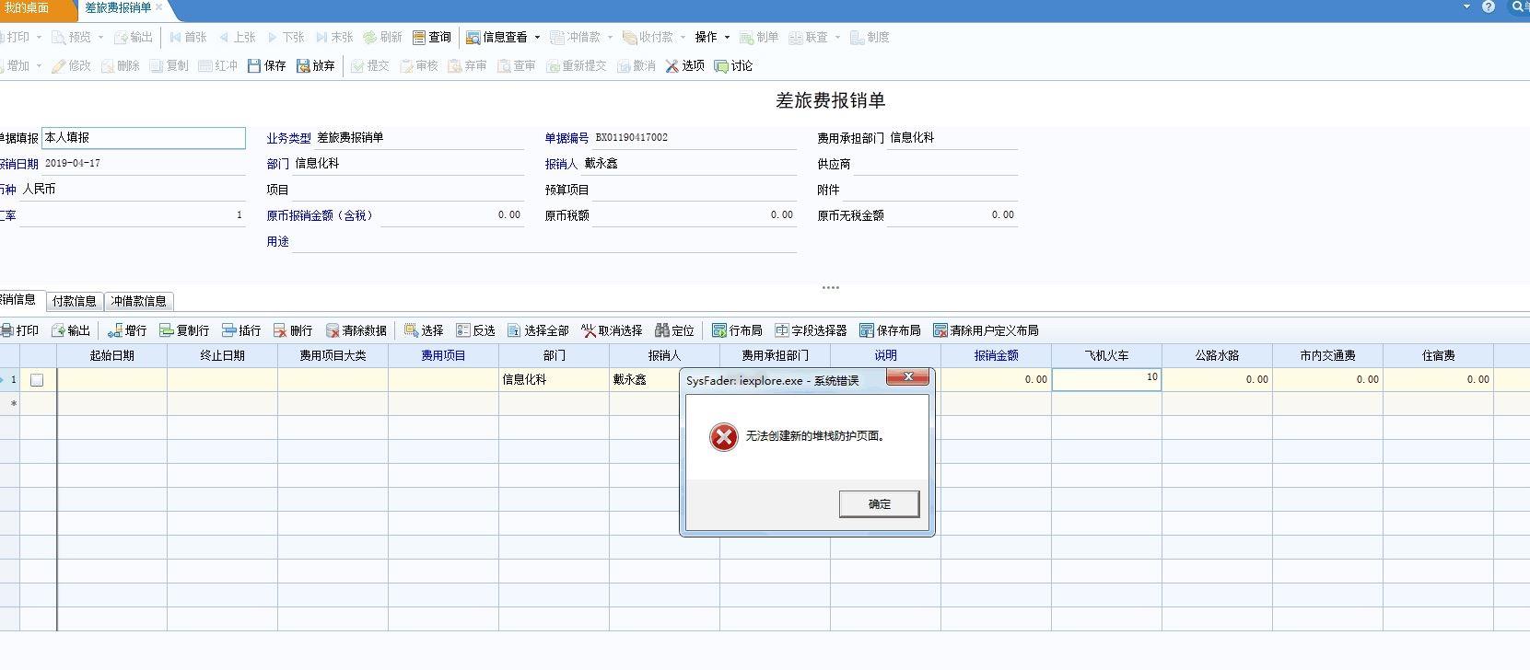Click 选择全部 to select all rows
This screenshot has width=1530, height=670.
538,330
